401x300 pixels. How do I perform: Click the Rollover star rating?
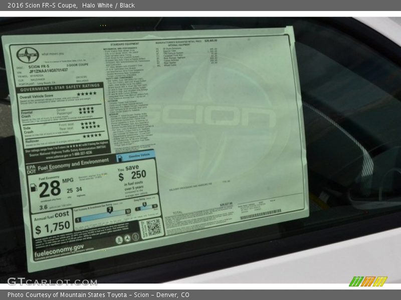click(92, 135)
